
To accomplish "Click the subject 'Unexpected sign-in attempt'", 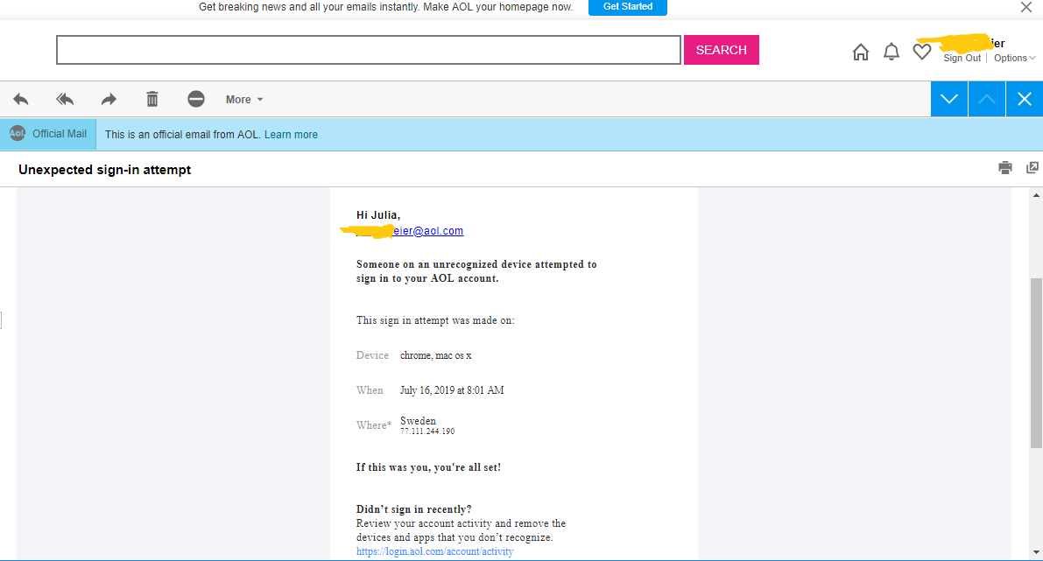I will (x=104, y=170).
